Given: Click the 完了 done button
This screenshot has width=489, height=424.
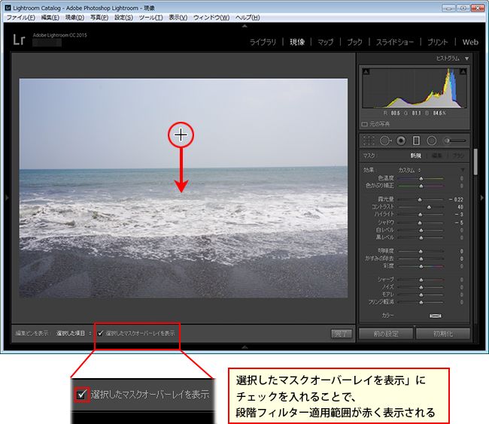Looking at the screenshot, I should click(342, 334).
